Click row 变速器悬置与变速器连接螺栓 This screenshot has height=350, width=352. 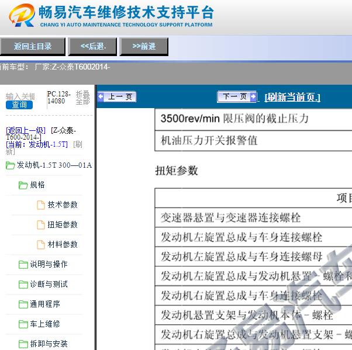253,217
